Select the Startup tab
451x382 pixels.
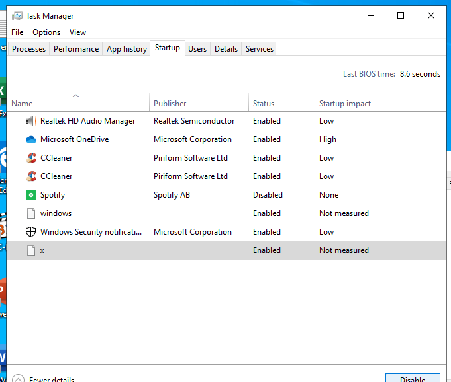168,48
